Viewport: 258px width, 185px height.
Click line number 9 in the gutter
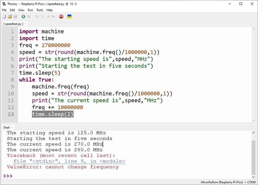coord(12,87)
